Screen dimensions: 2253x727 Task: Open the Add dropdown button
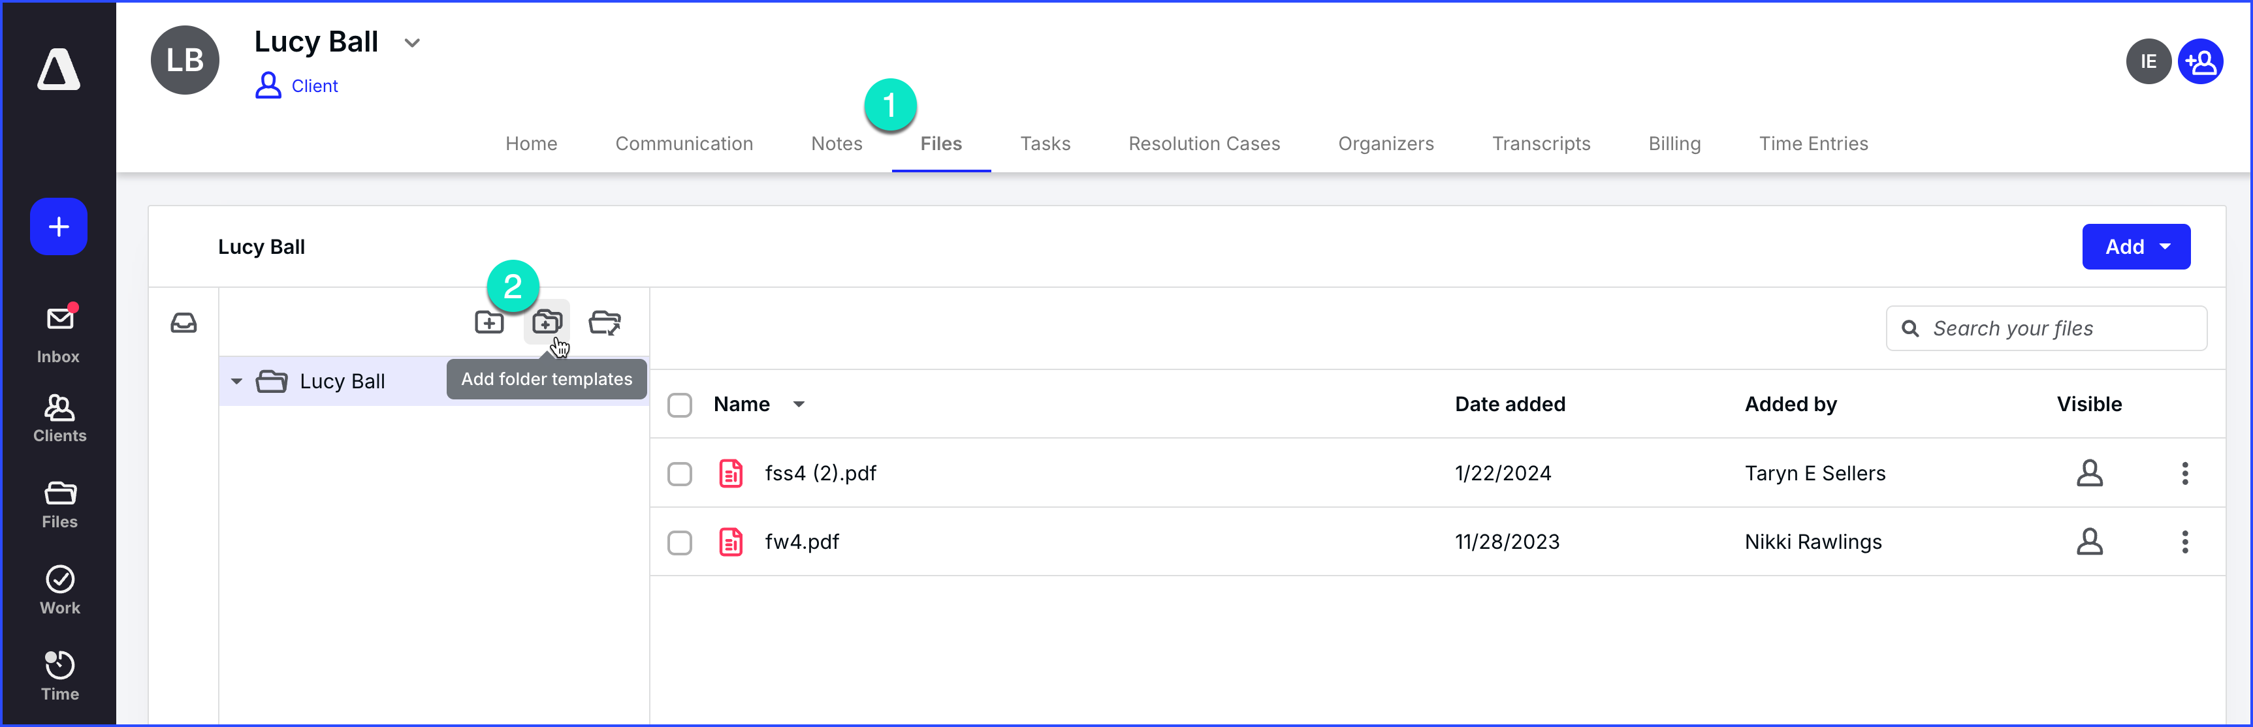[2135, 247]
